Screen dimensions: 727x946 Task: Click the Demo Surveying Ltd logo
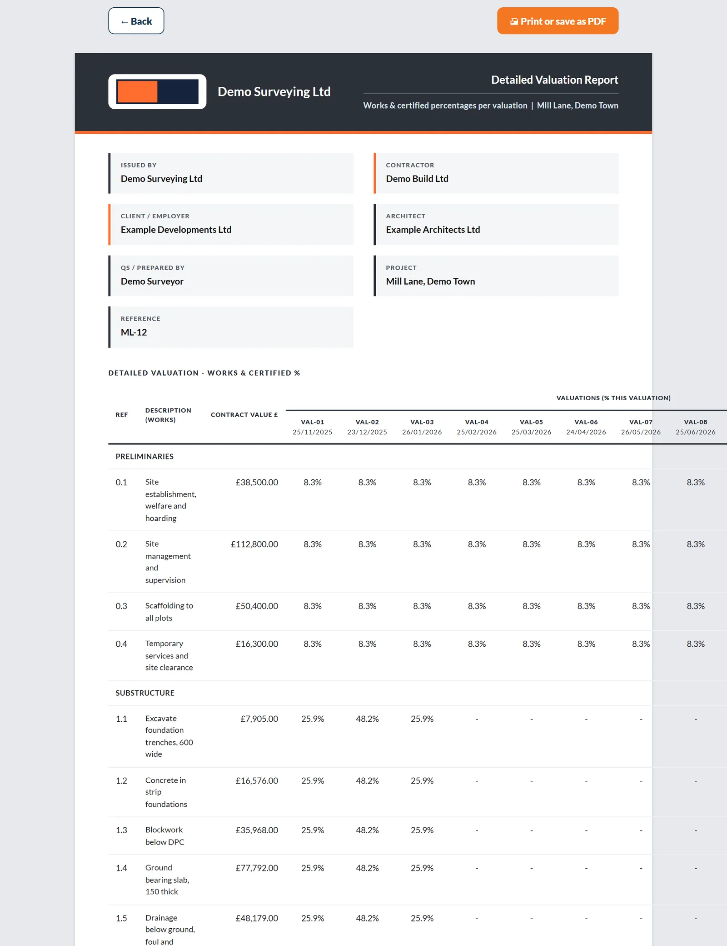pos(157,92)
